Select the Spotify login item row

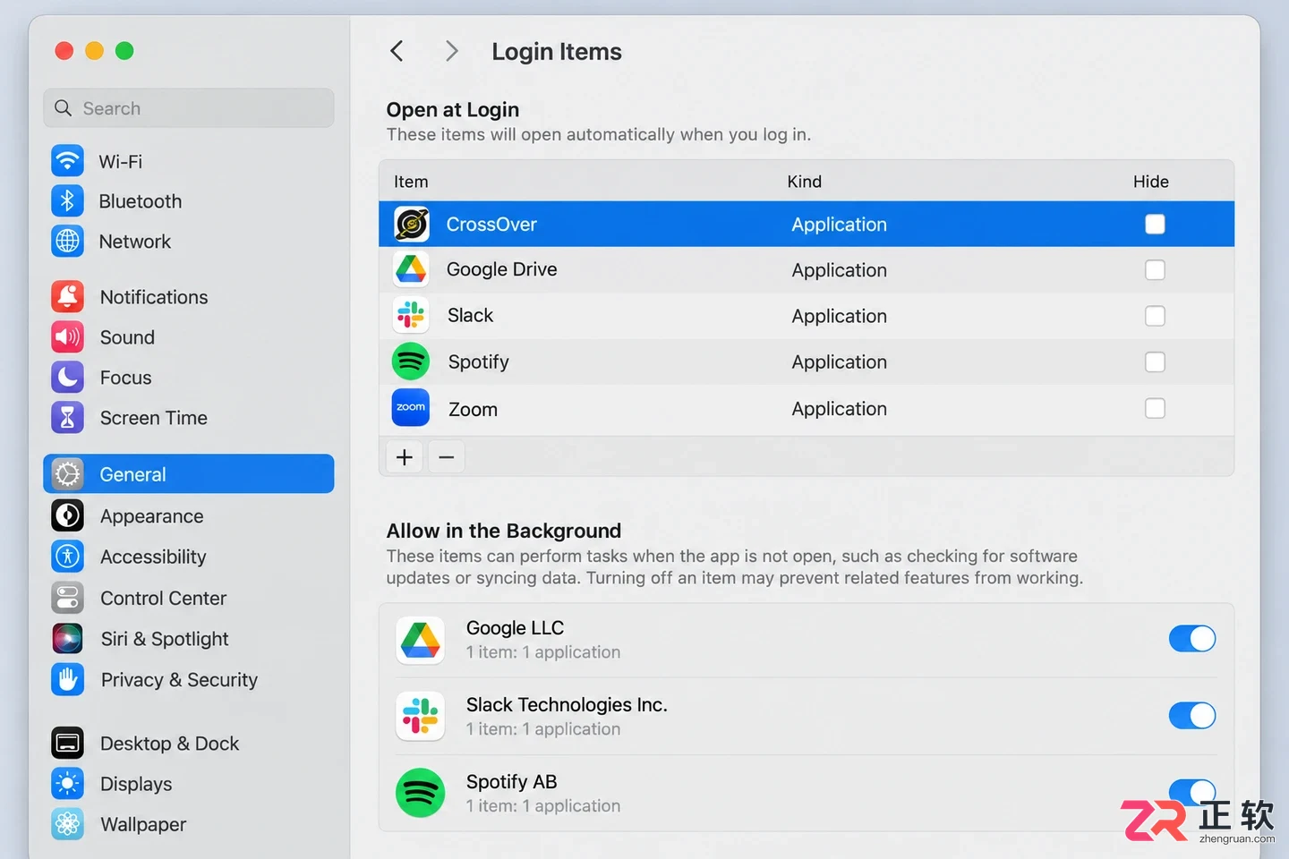coord(807,362)
